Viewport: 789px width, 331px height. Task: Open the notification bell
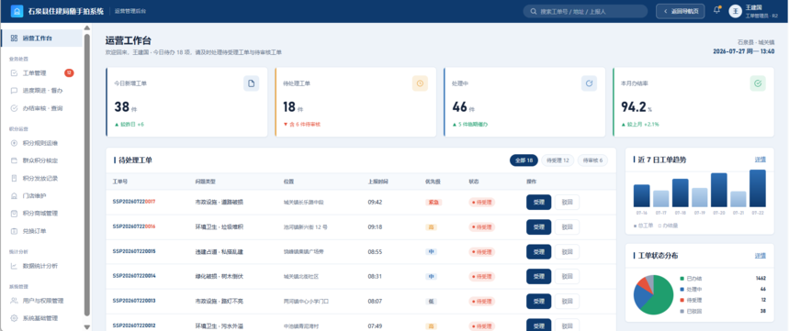(716, 11)
